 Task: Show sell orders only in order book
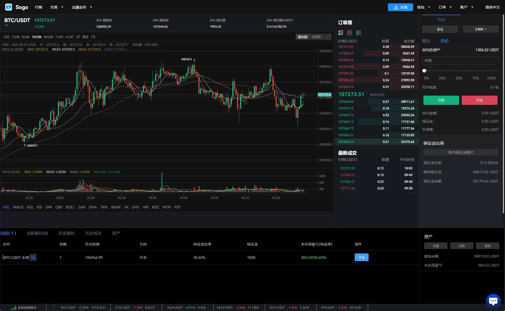(350, 33)
